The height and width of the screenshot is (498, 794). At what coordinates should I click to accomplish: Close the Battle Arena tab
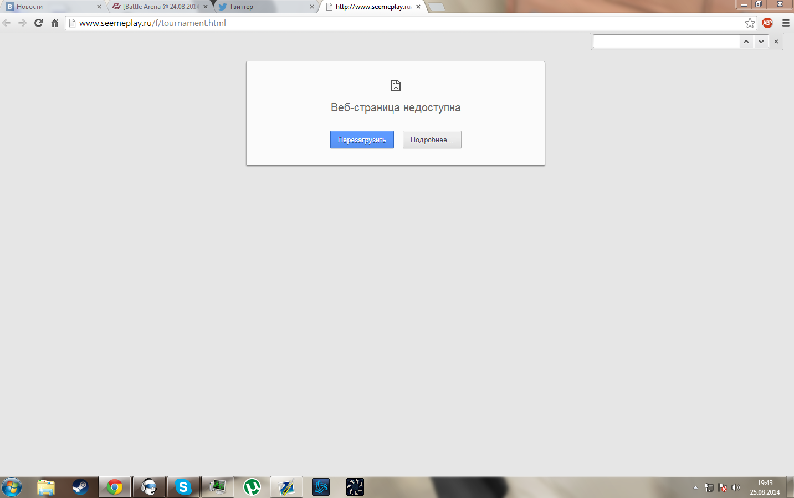(x=206, y=7)
